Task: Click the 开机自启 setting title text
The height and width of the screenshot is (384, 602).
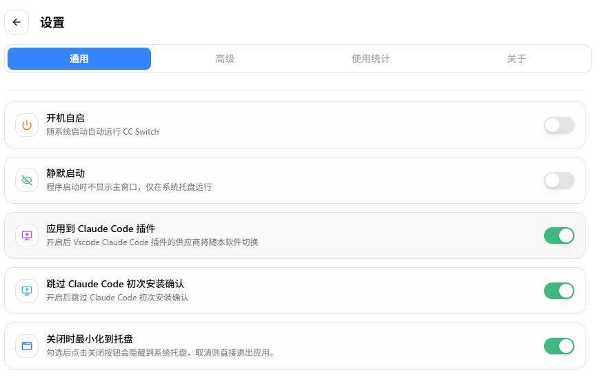Action: click(x=66, y=118)
